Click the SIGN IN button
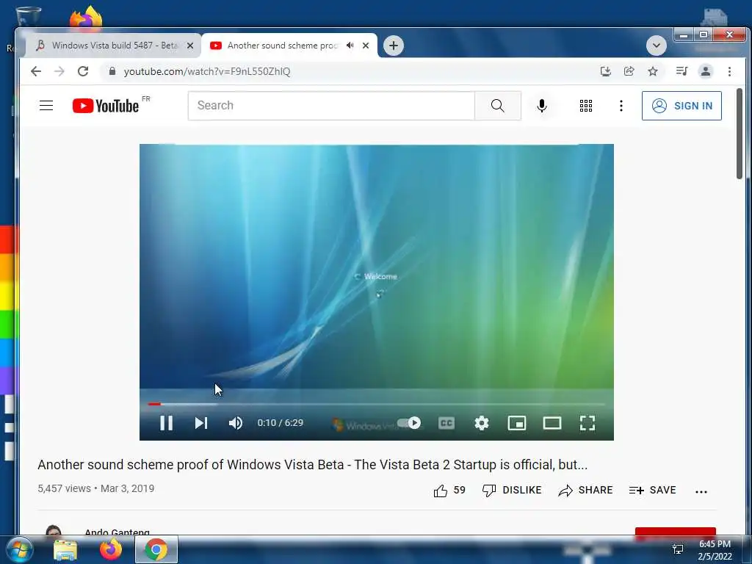Image resolution: width=752 pixels, height=564 pixels. click(x=681, y=106)
